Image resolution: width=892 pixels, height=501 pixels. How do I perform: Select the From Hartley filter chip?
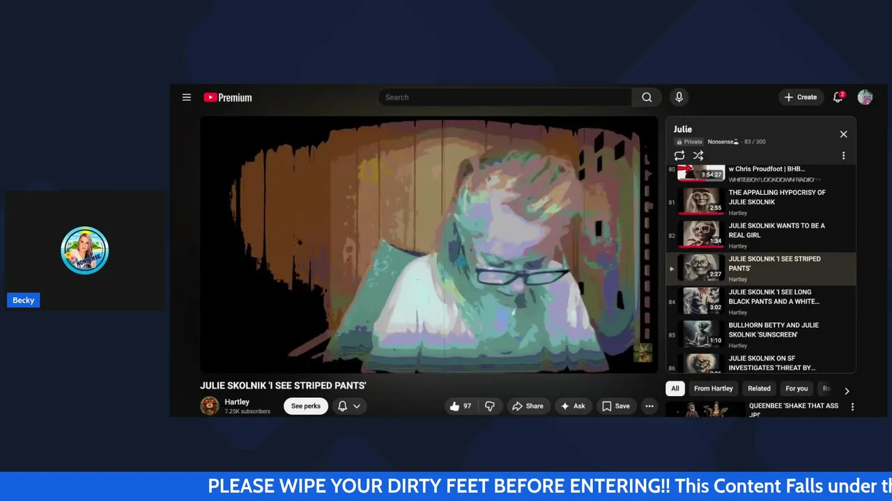pos(713,388)
